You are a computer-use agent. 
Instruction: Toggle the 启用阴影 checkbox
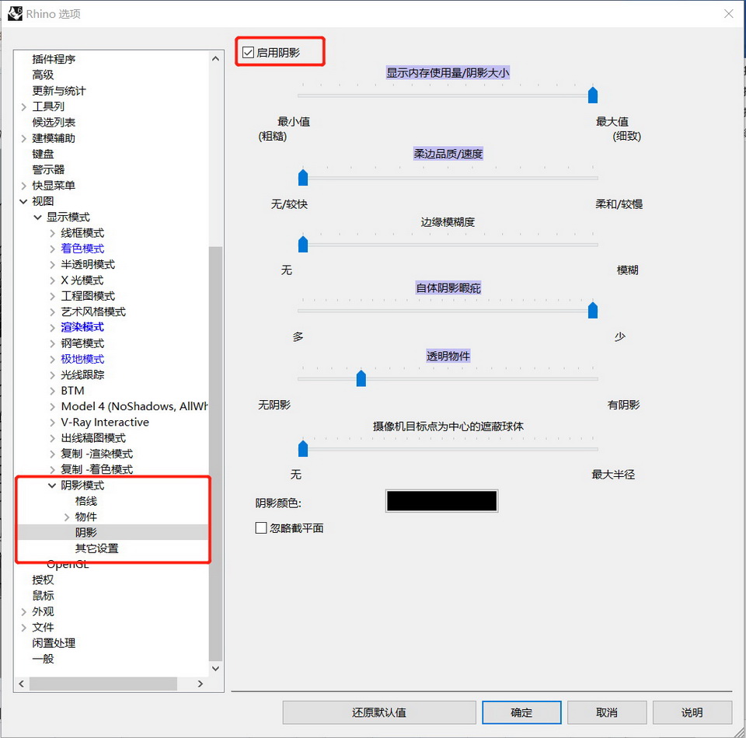pyautogui.click(x=249, y=53)
